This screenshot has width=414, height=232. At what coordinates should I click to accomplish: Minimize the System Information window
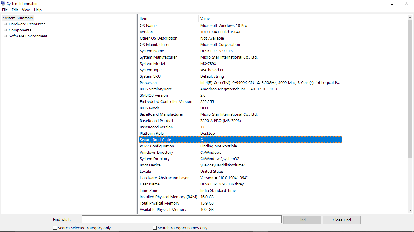379,3
